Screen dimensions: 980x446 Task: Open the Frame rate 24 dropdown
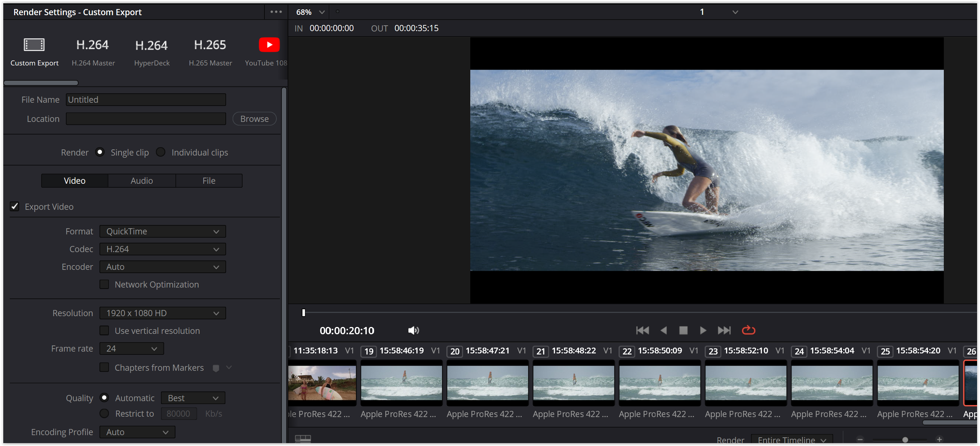131,348
